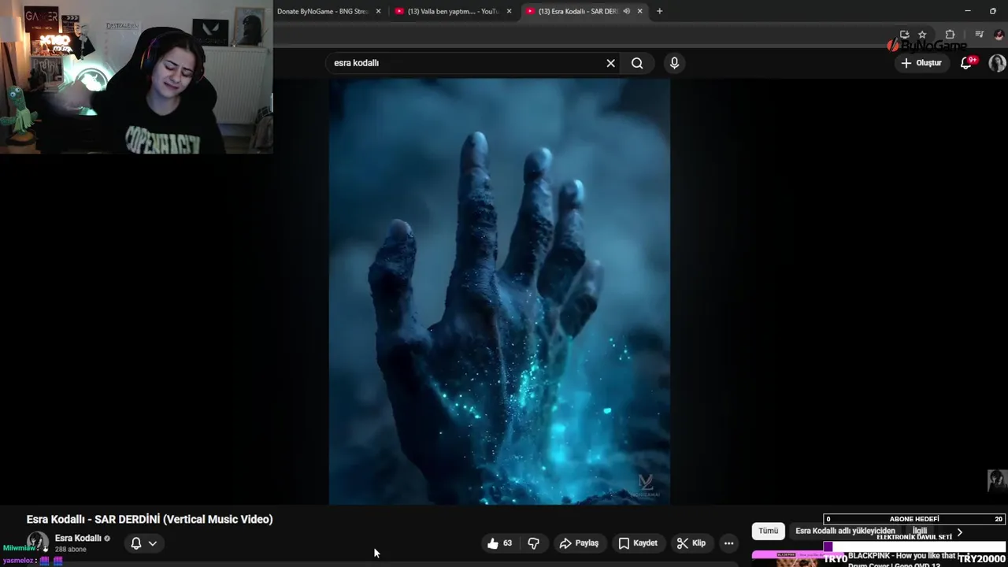This screenshot has width=1008, height=567.
Task: Toggle channel notification bell for Esra Kodallı
Action: 135,543
